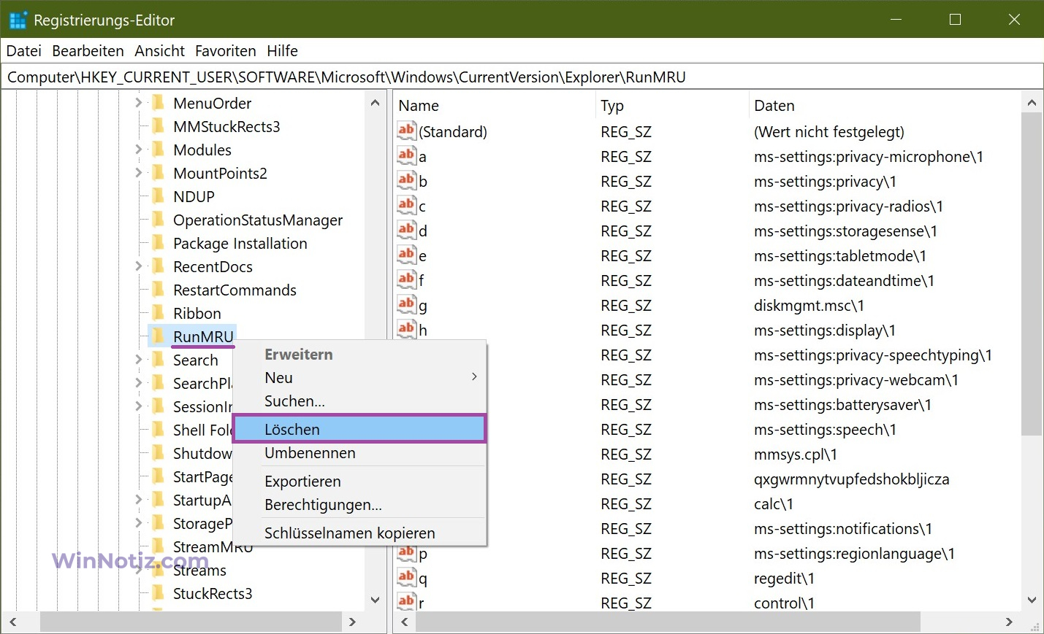1044x634 pixels.
Task: Click the folder icon of RecentDocs key
Action: [x=158, y=266]
